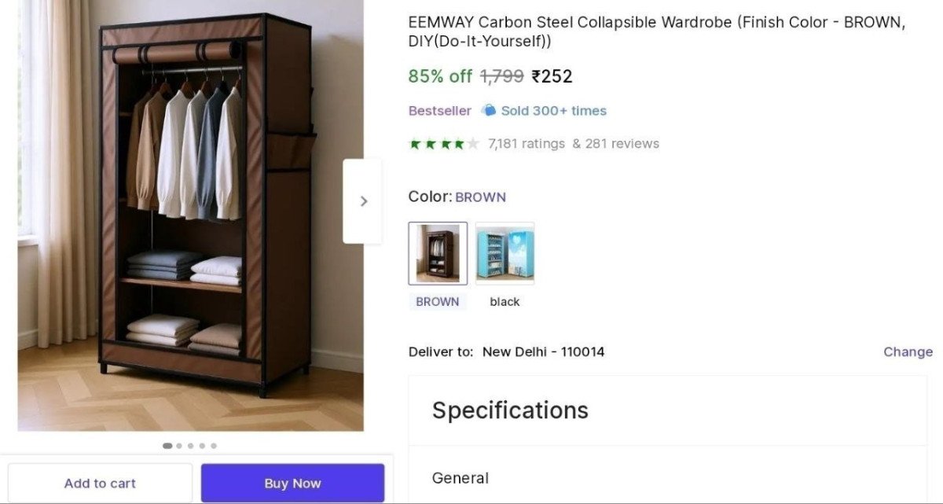Select the second carousel dot indicator
This screenshot has height=504, width=943.
click(x=178, y=445)
